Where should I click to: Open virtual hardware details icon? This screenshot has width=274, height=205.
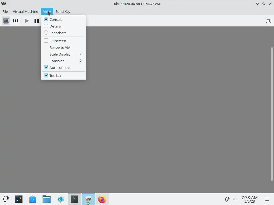[x=15, y=21]
